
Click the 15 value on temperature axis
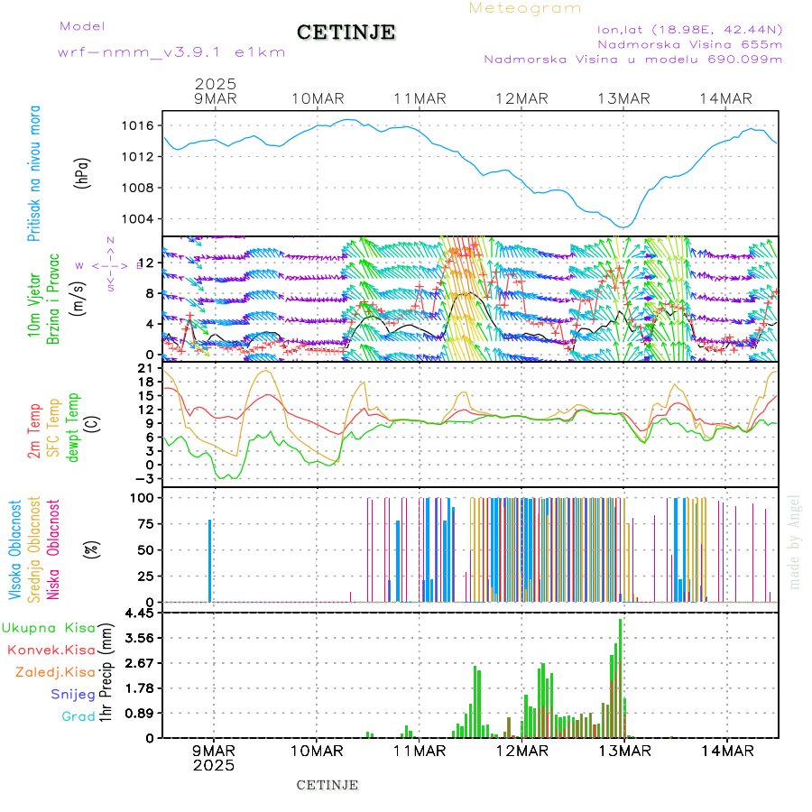145,396
